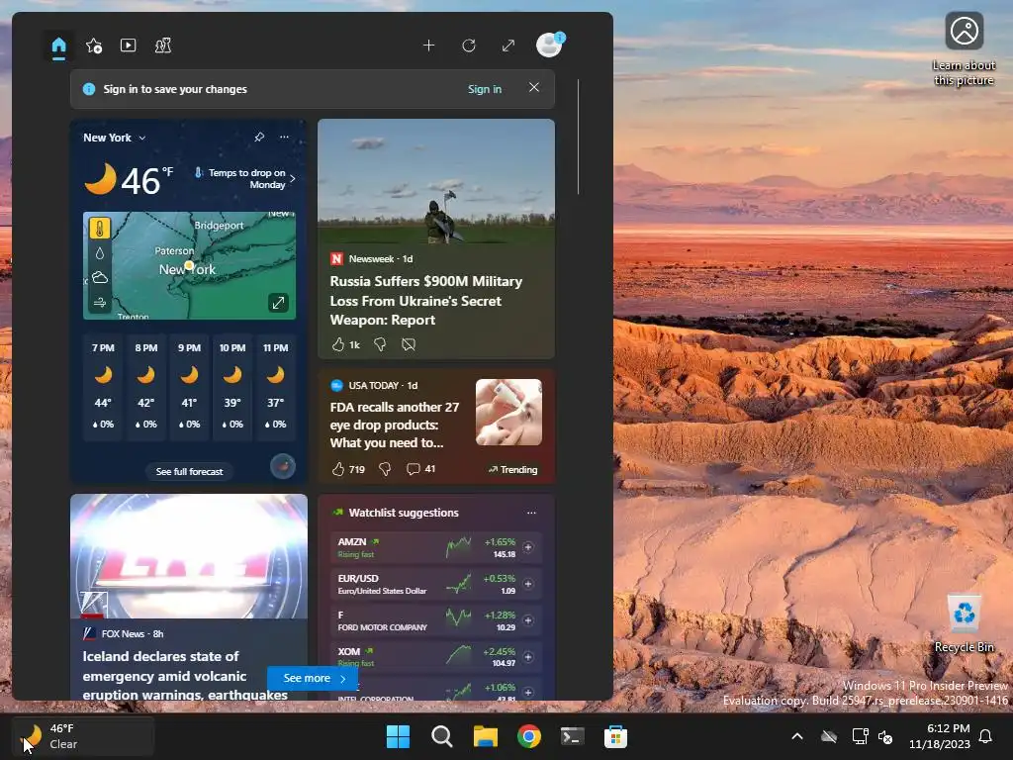This screenshot has height=760, width=1013.
Task: Open the 7 PM hourly forecast
Action: click(x=103, y=387)
